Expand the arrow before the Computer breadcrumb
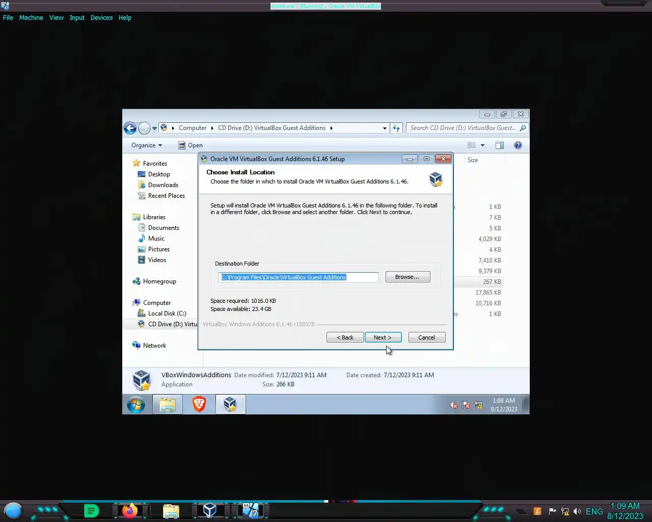Screen dimensions: 652x522 click(173, 128)
